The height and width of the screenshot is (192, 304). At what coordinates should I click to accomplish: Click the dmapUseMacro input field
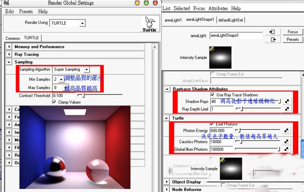coord(246,81)
